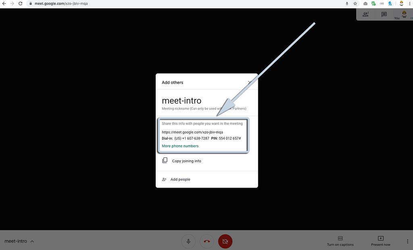Click the browser back arrow

coord(4,4)
